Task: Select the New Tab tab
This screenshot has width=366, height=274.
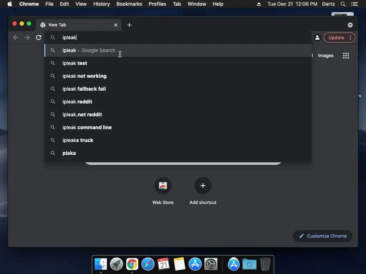Action: tap(78, 25)
